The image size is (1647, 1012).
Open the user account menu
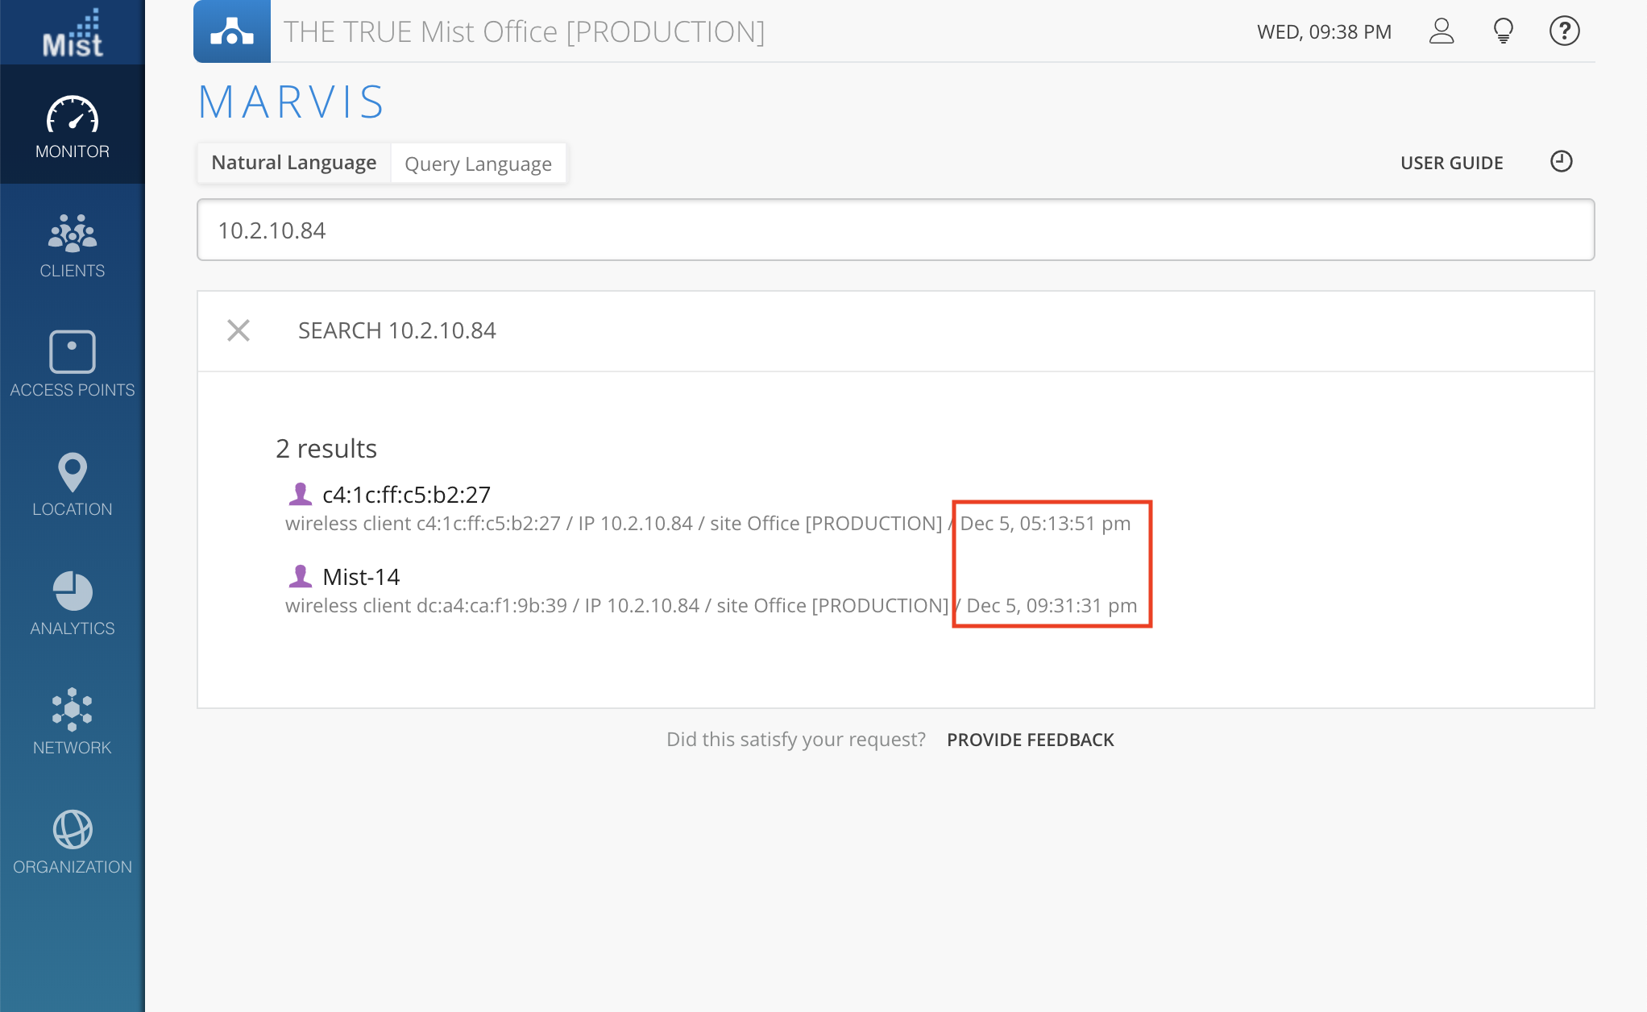tap(1442, 31)
